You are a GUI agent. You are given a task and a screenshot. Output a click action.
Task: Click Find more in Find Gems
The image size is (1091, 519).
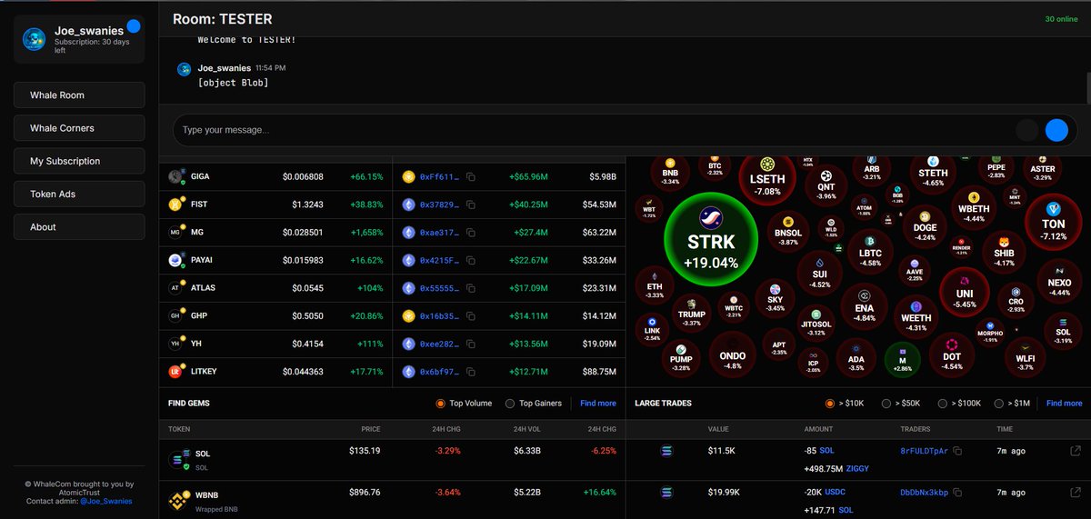(x=598, y=404)
